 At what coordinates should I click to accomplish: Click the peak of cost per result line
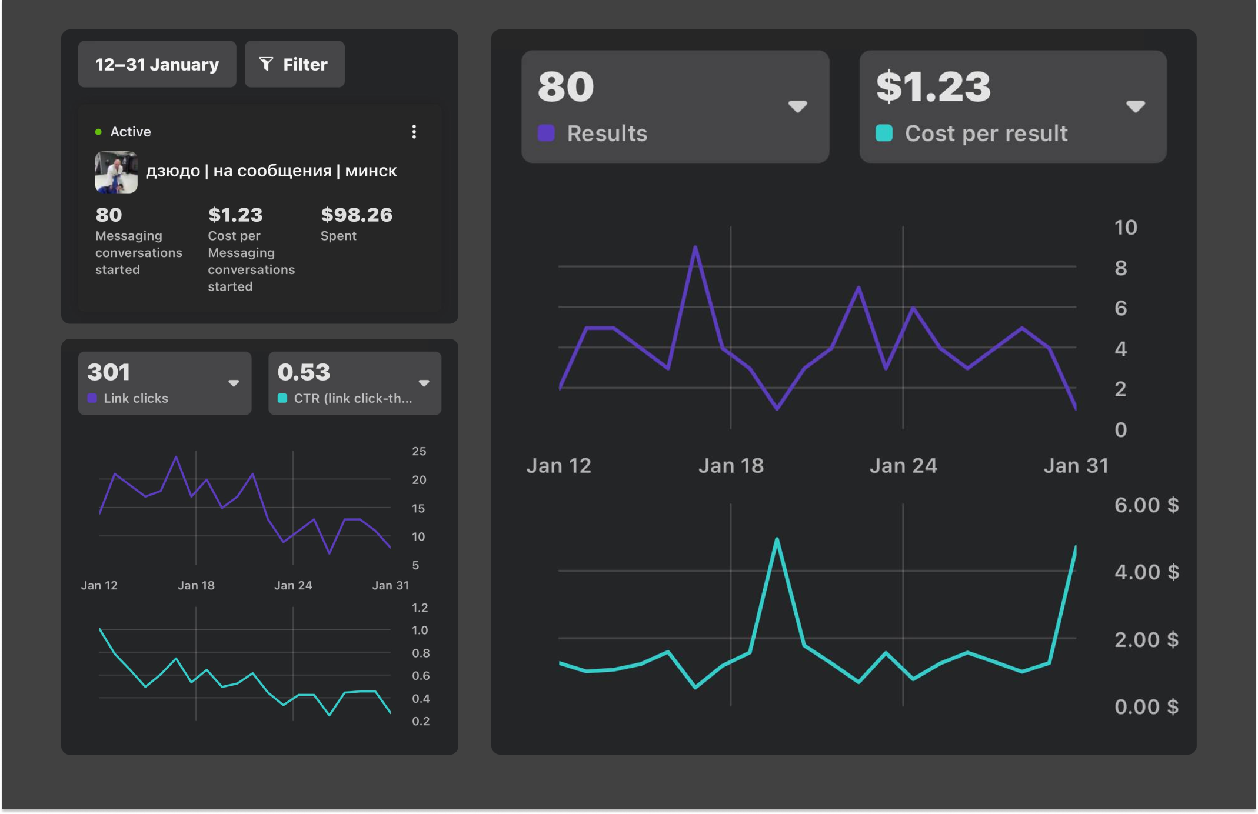[777, 539]
